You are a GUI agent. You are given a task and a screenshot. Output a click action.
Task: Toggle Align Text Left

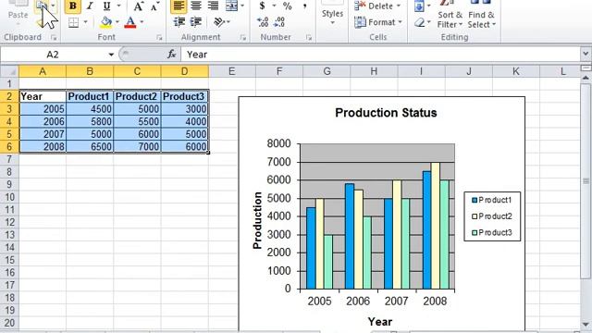click(179, 6)
